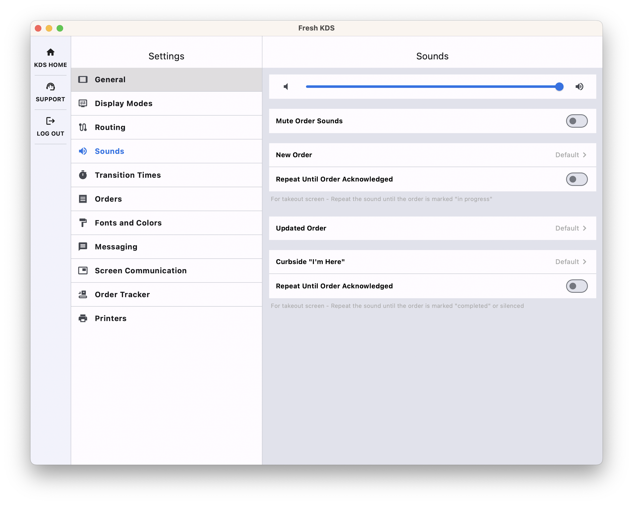Click the Log Out exit icon
633x505 pixels.
[51, 121]
